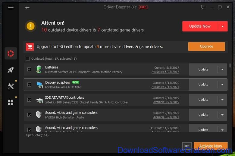Open the Boost rocket sidebar icon
This screenshot has width=235, height=156.
[11, 70]
